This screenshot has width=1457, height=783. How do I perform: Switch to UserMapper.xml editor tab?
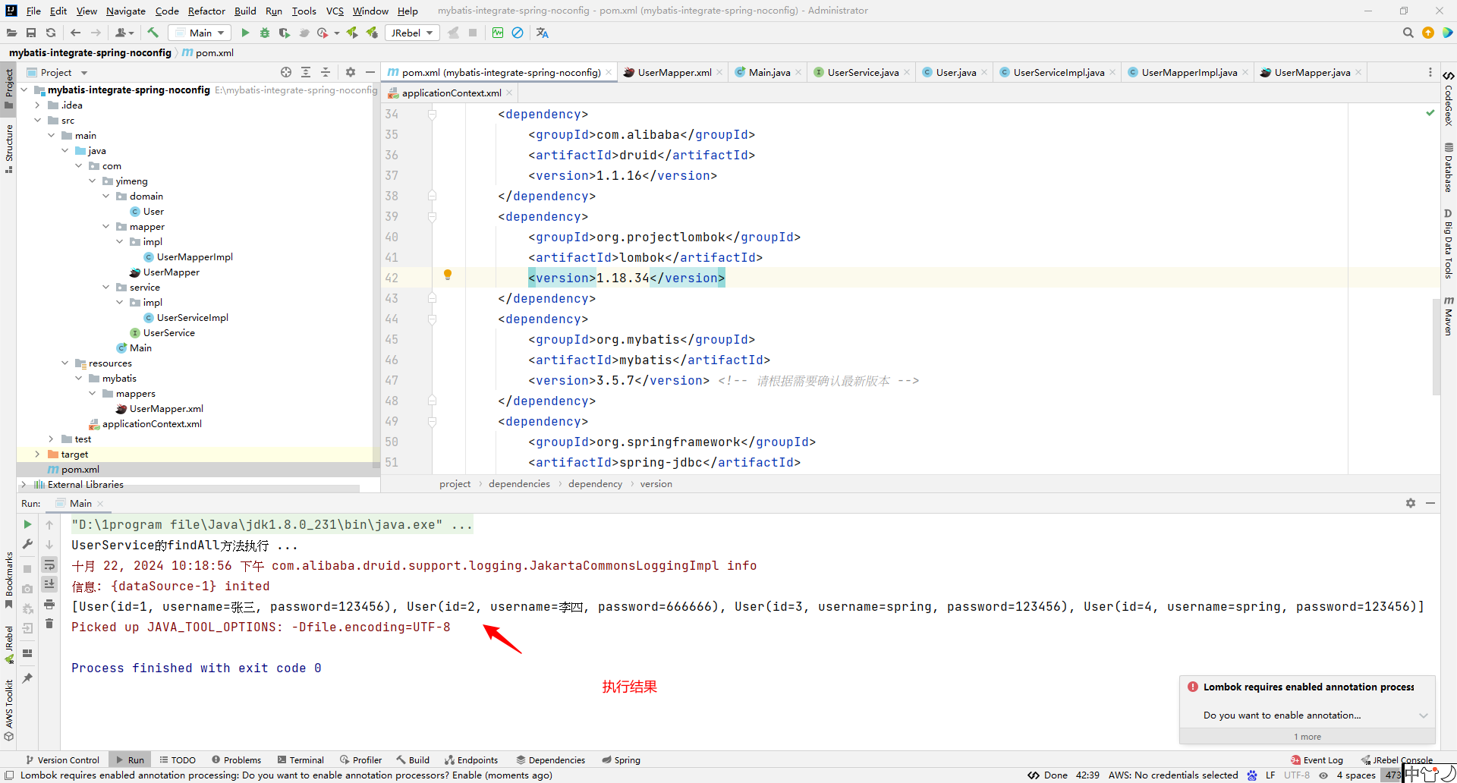pos(673,72)
